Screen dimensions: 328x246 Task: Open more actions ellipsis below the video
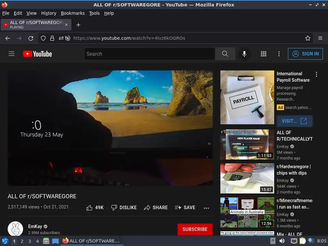206,208
